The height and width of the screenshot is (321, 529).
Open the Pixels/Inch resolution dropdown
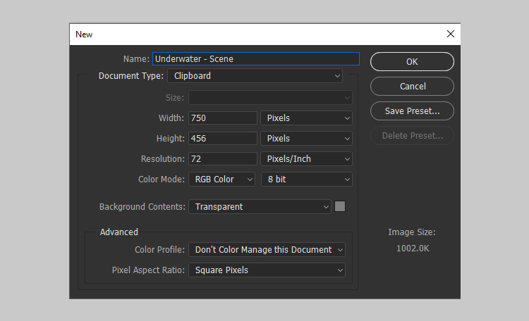point(306,159)
